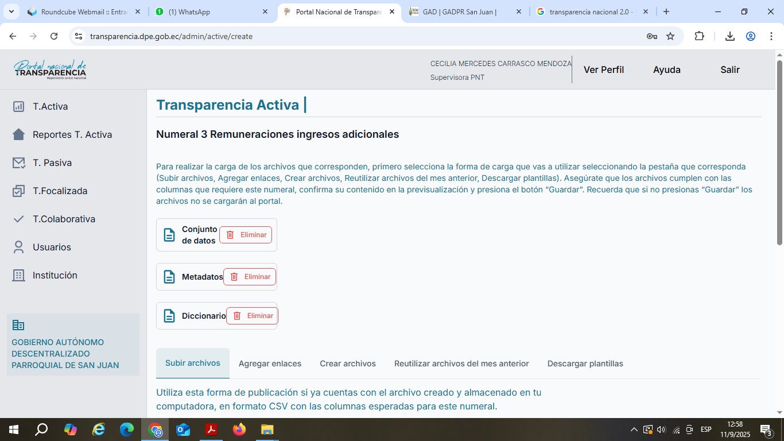
Task: Bookmark this page with the star icon
Action: click(x=670, y=36)
